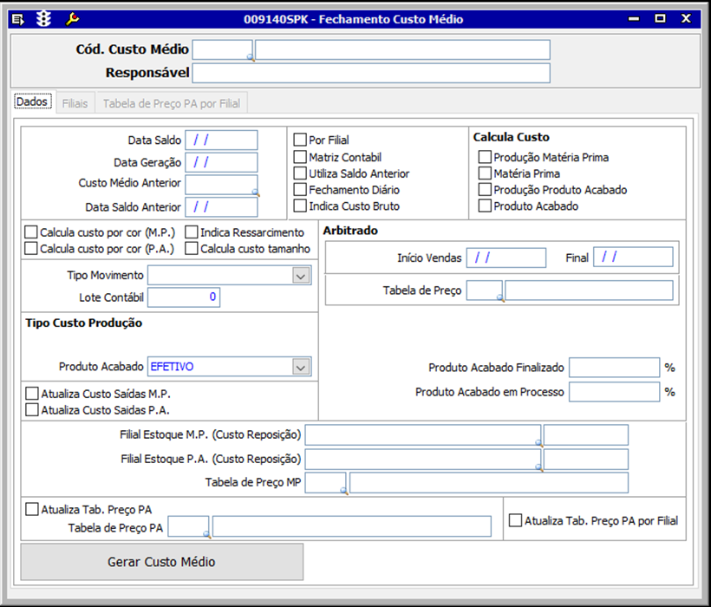This screenshot has height=607, width=711.
Task: Open lookup magnifier for Custo Médio Anterior
Action: click(255, 192)
